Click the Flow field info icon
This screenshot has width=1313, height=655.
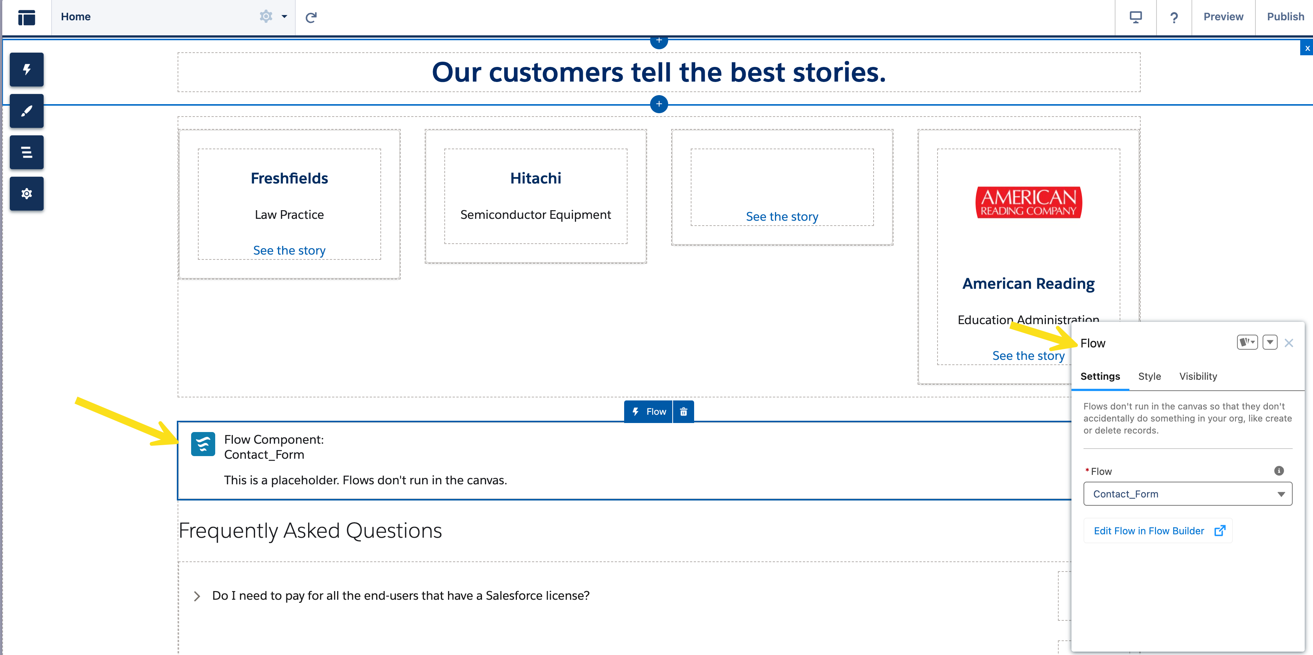1279,471
